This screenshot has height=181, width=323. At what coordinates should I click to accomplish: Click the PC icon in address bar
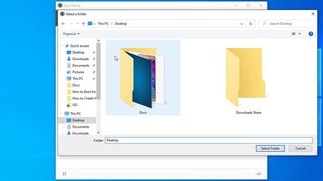(x=90, y=24)
